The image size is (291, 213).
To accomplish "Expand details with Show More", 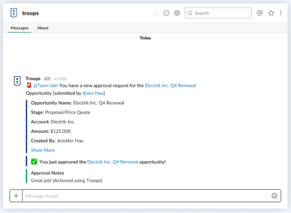I will (x=43, y=150).
